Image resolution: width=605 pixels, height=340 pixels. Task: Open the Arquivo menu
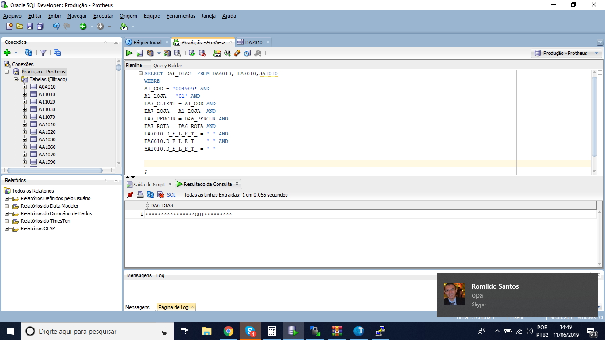12,16
